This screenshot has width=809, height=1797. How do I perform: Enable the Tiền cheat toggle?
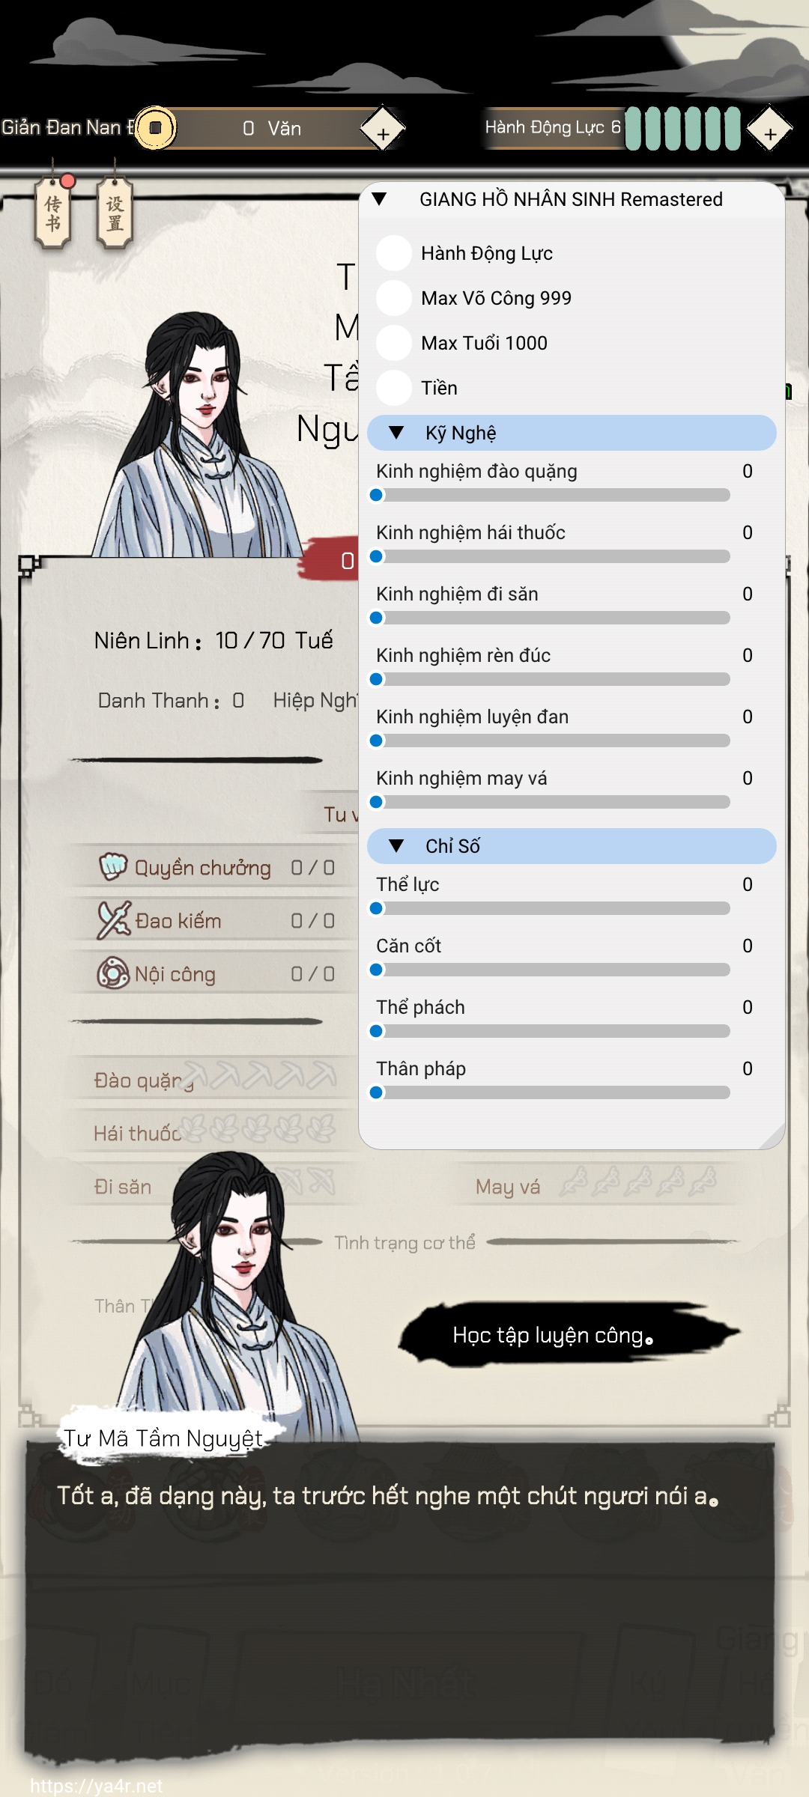coord(394,388)
